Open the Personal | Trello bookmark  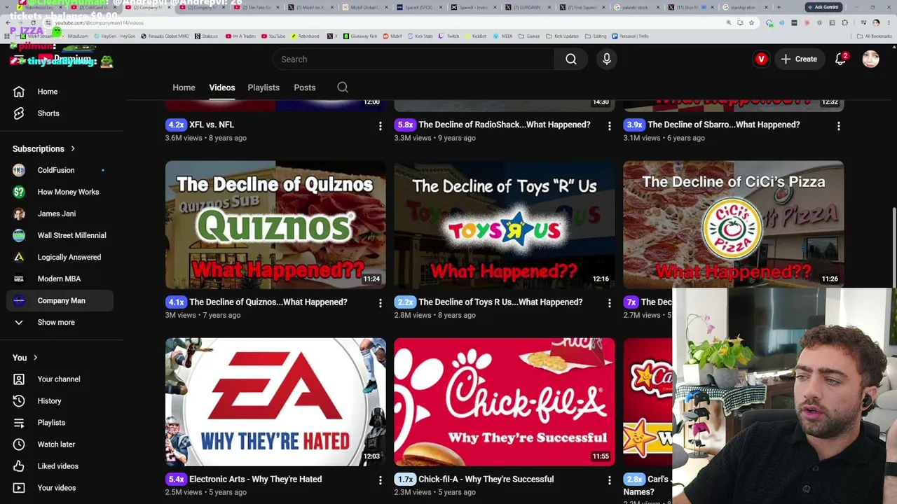pos(631,36)
